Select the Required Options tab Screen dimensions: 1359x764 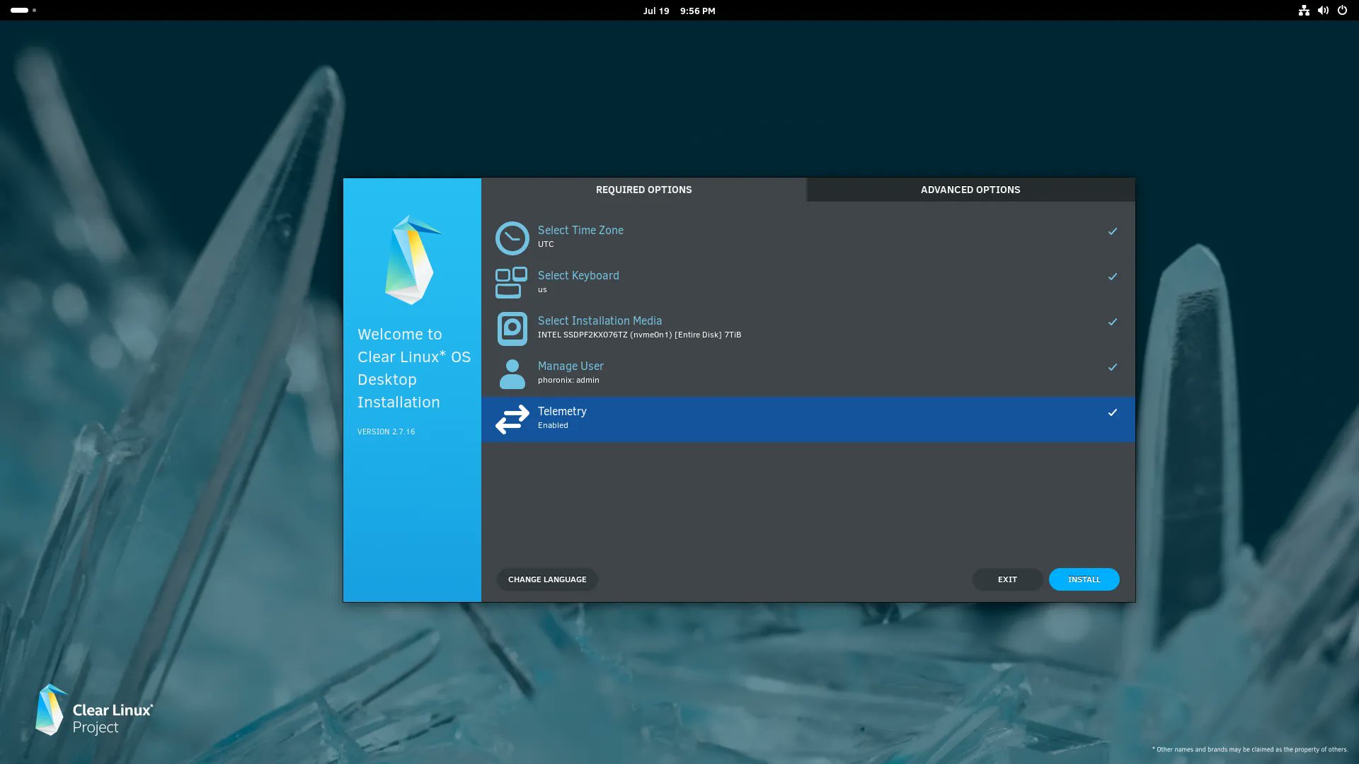click(x=643, y=190)
